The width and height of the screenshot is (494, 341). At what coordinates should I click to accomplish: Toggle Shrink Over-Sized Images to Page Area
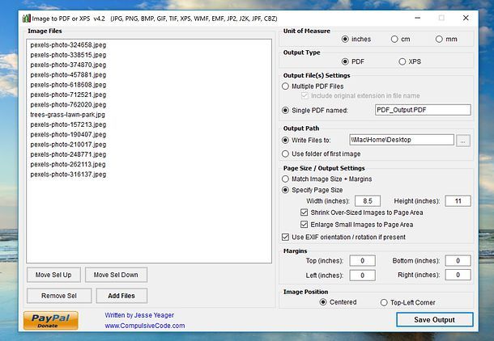point(304,213)
